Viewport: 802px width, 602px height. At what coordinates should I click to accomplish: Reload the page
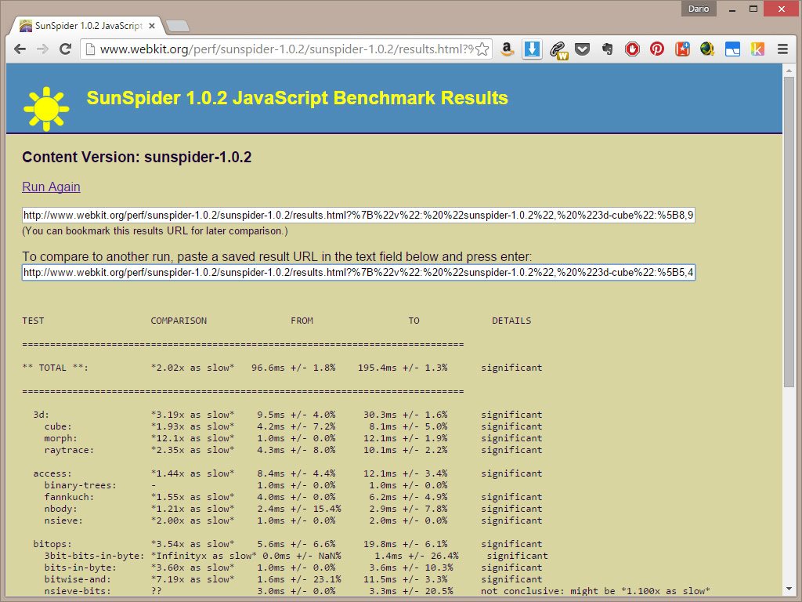tap(66, 49)
